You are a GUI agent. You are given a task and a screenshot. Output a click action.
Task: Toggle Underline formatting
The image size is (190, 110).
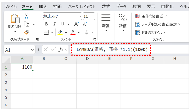[x=62, y=24]
